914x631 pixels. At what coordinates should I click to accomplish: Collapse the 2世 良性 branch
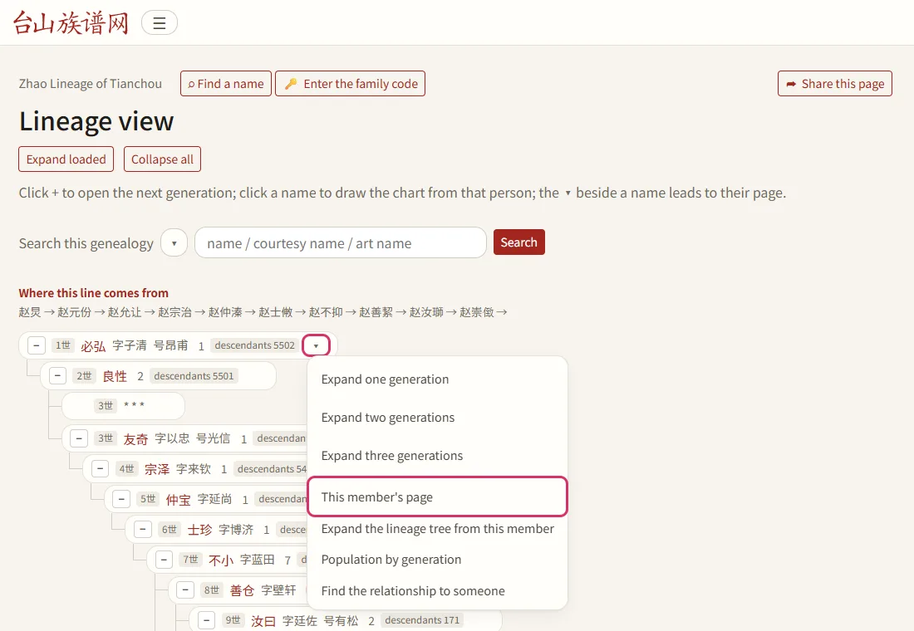coord(57,376)
